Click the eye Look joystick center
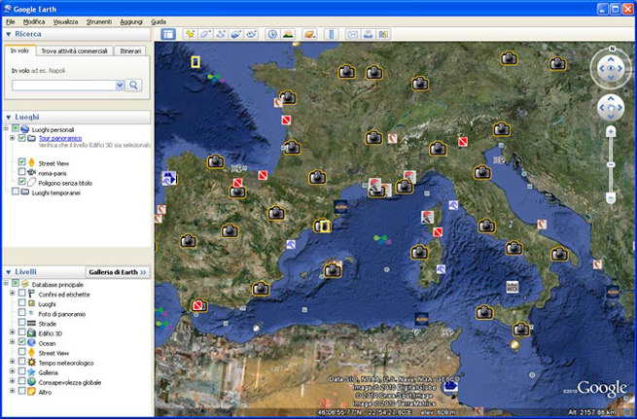 pos(611,68)
